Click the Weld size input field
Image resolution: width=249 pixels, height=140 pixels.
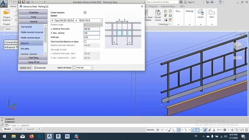coord(92,37)
